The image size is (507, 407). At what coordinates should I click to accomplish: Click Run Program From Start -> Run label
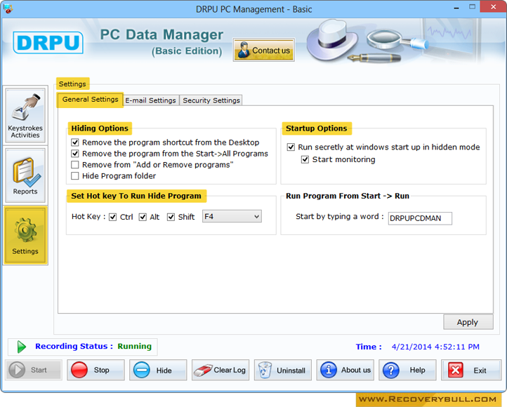click(348, 196)
